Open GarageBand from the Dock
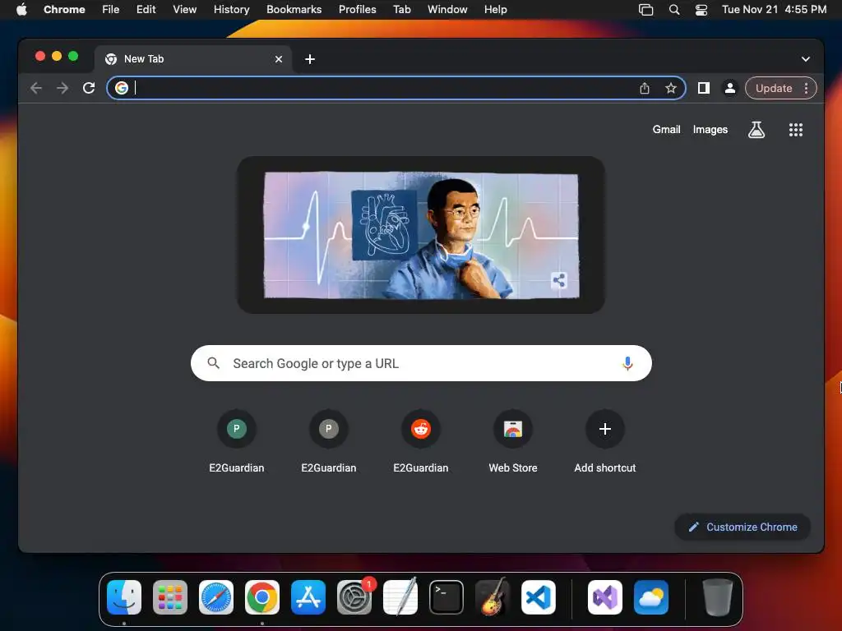 pos(493,596)
